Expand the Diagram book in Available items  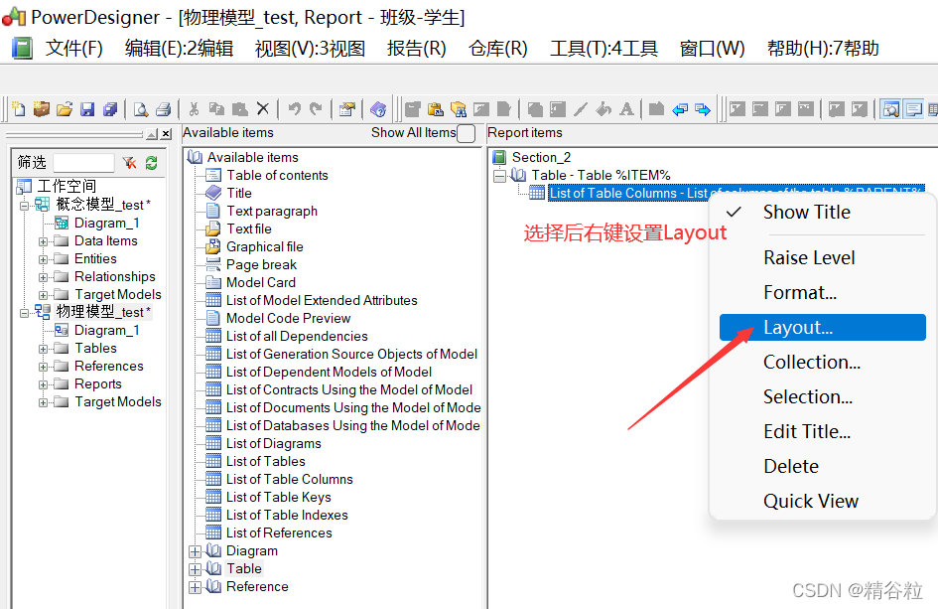point(195,551)
